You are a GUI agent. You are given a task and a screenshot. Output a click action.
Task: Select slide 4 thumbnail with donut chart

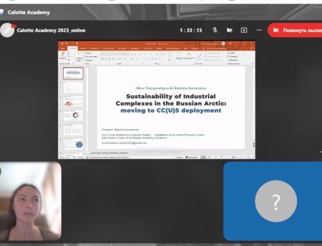[73, 116]
